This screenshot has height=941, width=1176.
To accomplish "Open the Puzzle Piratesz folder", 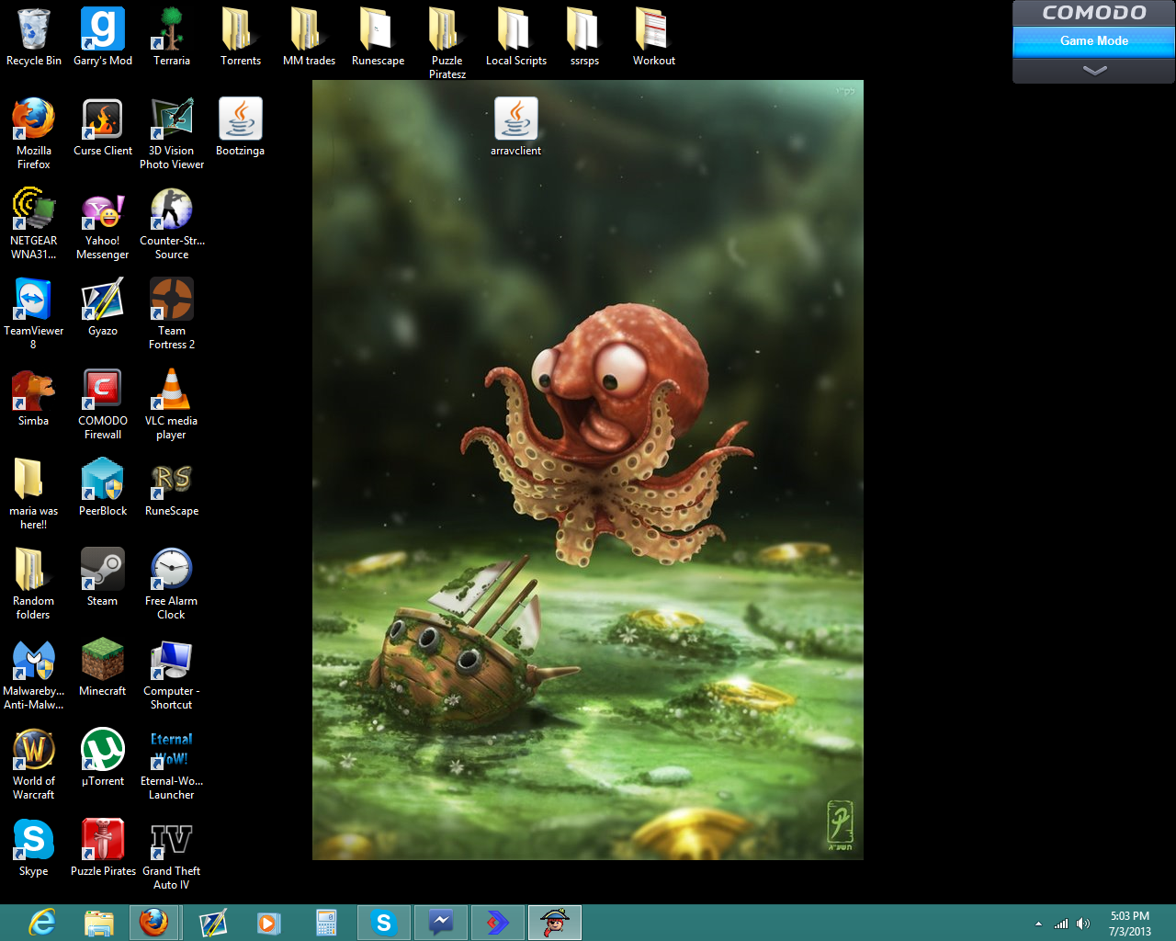I will [x=447, y=43].
